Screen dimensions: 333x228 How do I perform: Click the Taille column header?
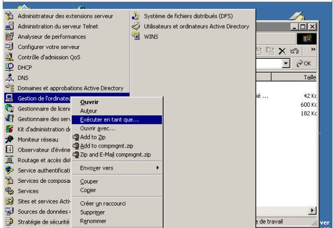coord(309,78)
